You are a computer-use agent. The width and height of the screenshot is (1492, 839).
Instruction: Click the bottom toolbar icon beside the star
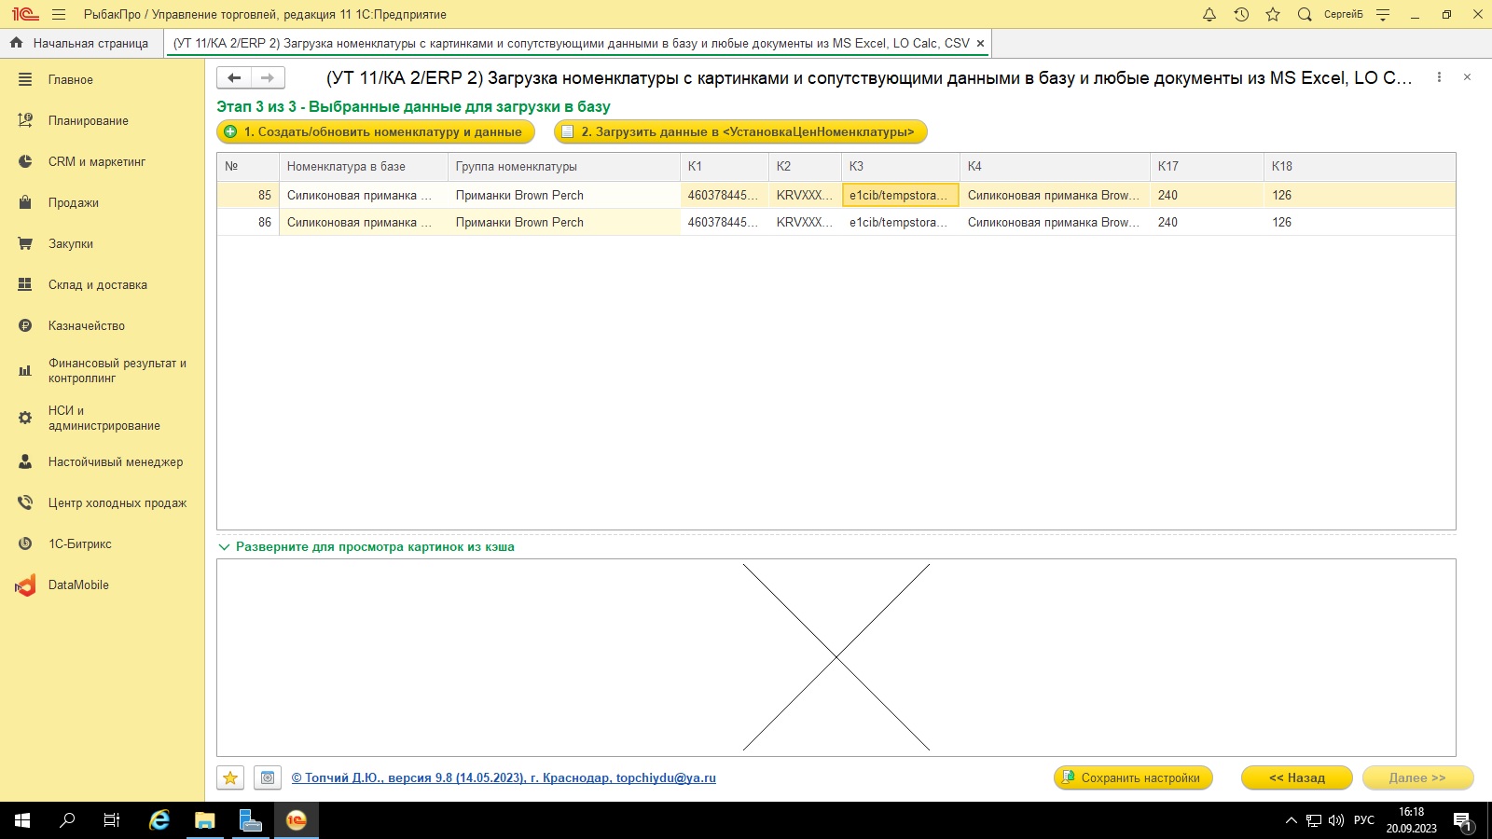[268, 777]
